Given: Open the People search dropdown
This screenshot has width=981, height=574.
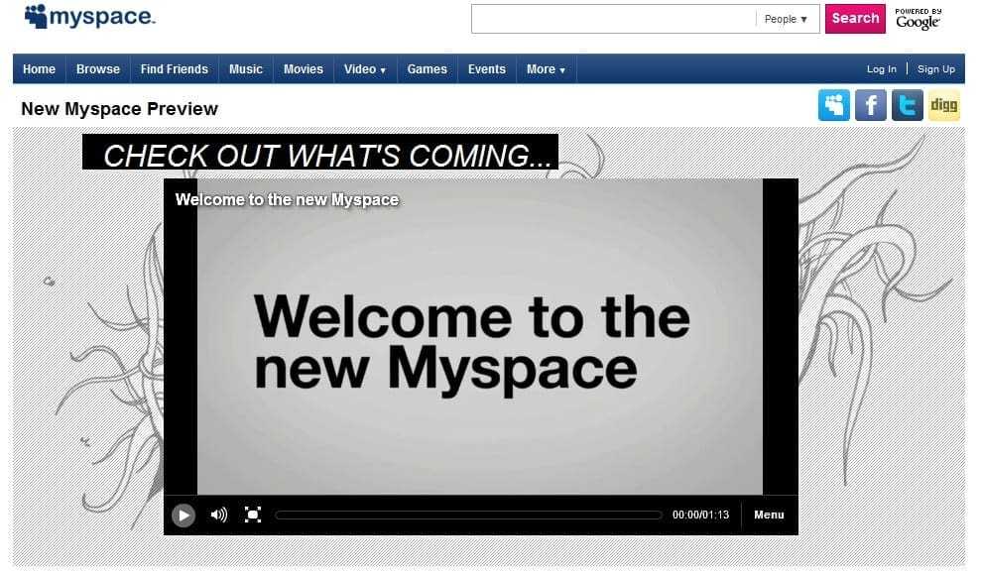Looking at the screenshot, I should (786, 19).
